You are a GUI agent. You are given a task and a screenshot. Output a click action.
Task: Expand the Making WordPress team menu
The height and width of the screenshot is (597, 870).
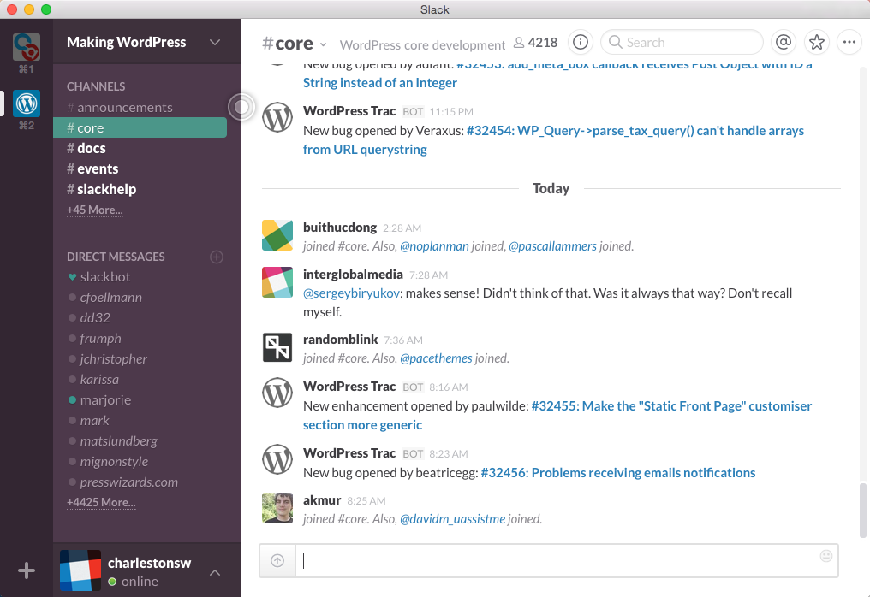coord(215,42)
